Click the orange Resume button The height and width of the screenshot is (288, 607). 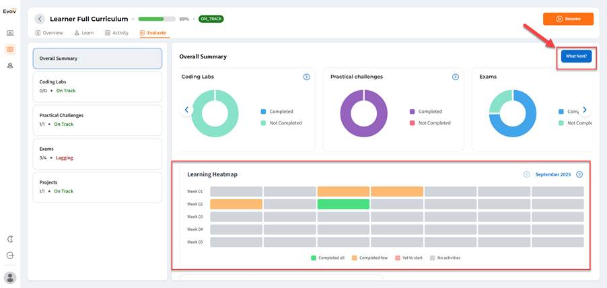pyautogui.click(x=568, y=19)
